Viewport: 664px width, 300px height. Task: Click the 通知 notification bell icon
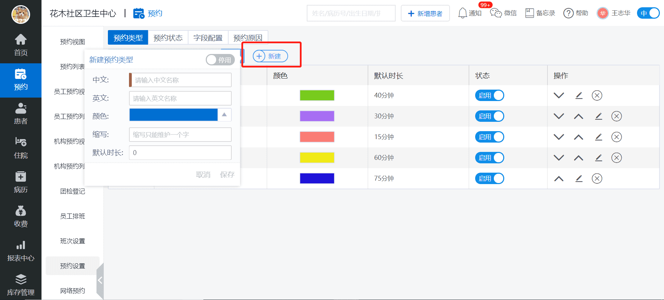click(x=463, y=13)
